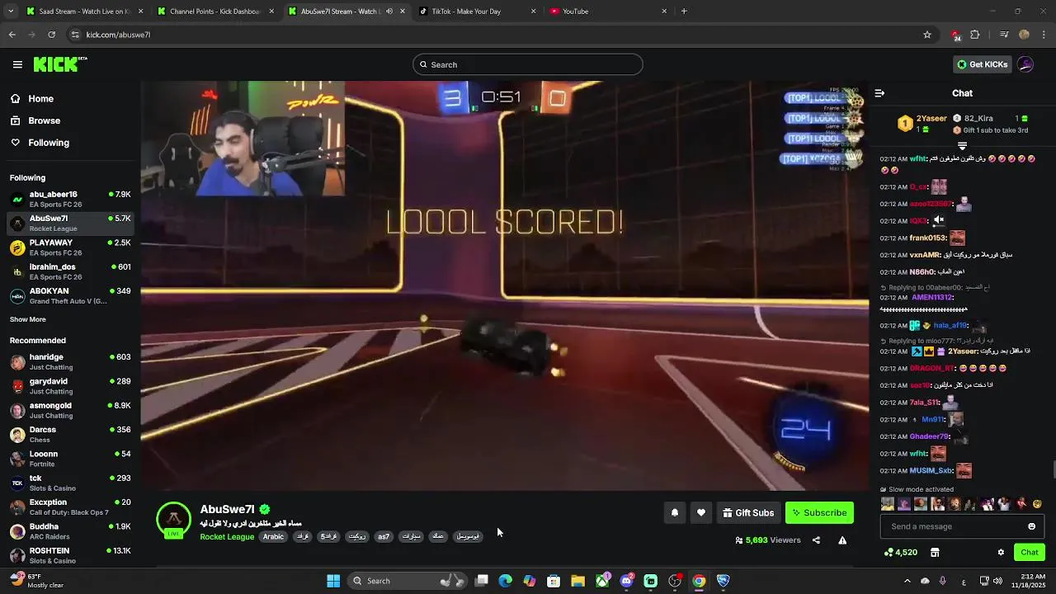The width and height of the screenshot is (1056, 594).
Task: Share the stream via share icon
Action: click(816, 540)
